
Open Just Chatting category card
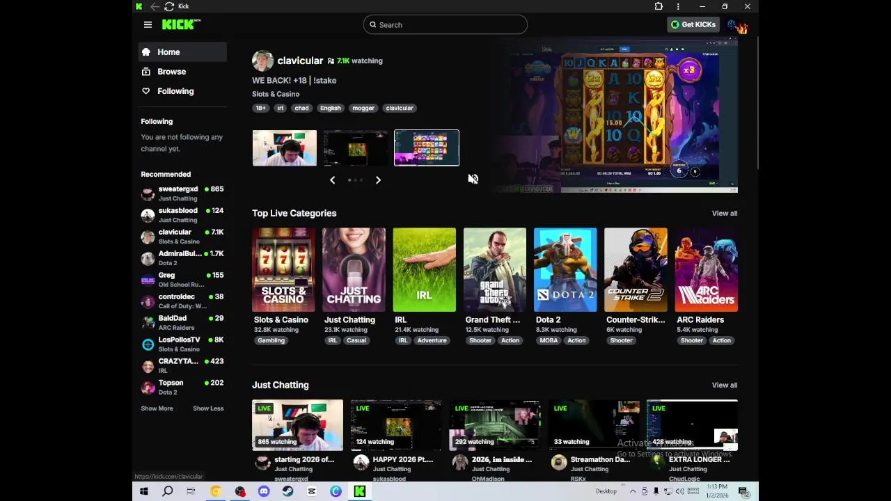click(x=354, y=270)
